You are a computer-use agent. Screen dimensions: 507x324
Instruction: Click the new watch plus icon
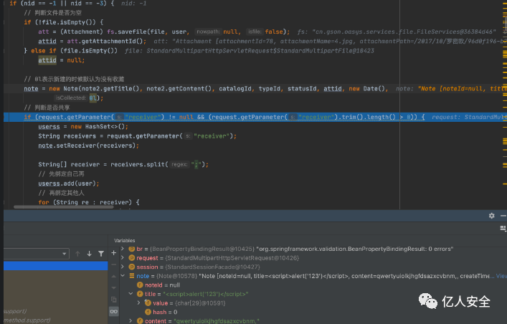(x=114, y=253)
